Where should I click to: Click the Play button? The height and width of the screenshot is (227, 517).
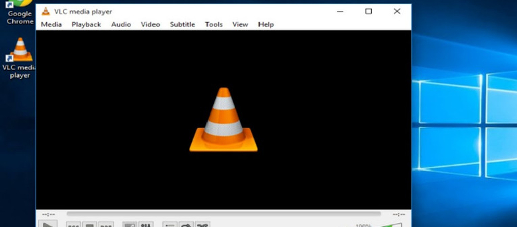[48, 224]
